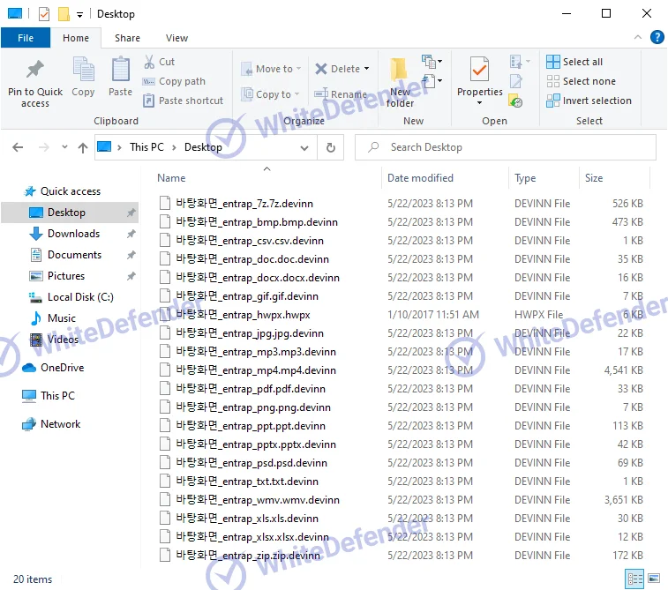Open the File menu
668x590 pixels.
[26, 38]
